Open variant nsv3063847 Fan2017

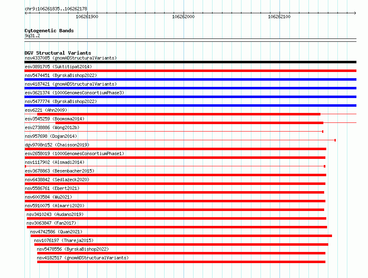pos(51,223)
